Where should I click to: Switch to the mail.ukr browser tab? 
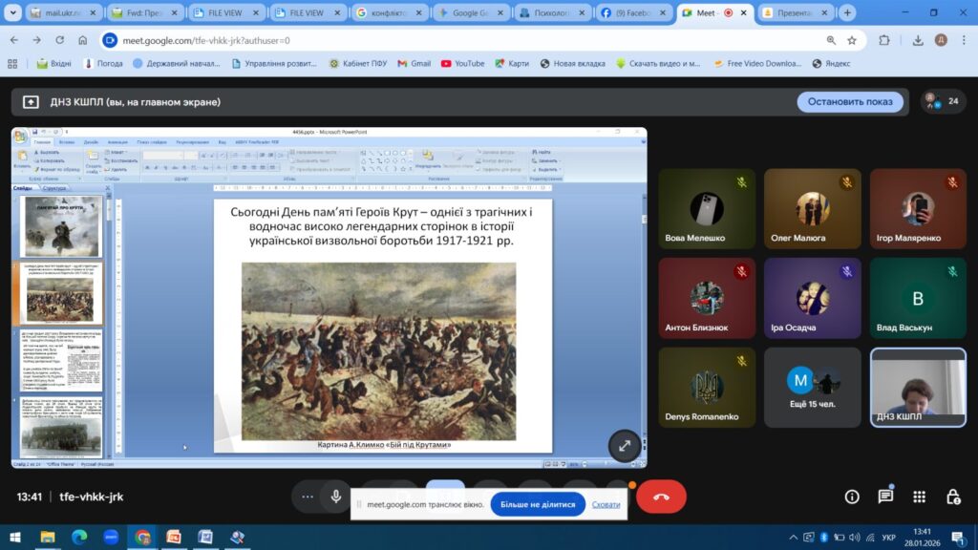(x=59, y=13)
